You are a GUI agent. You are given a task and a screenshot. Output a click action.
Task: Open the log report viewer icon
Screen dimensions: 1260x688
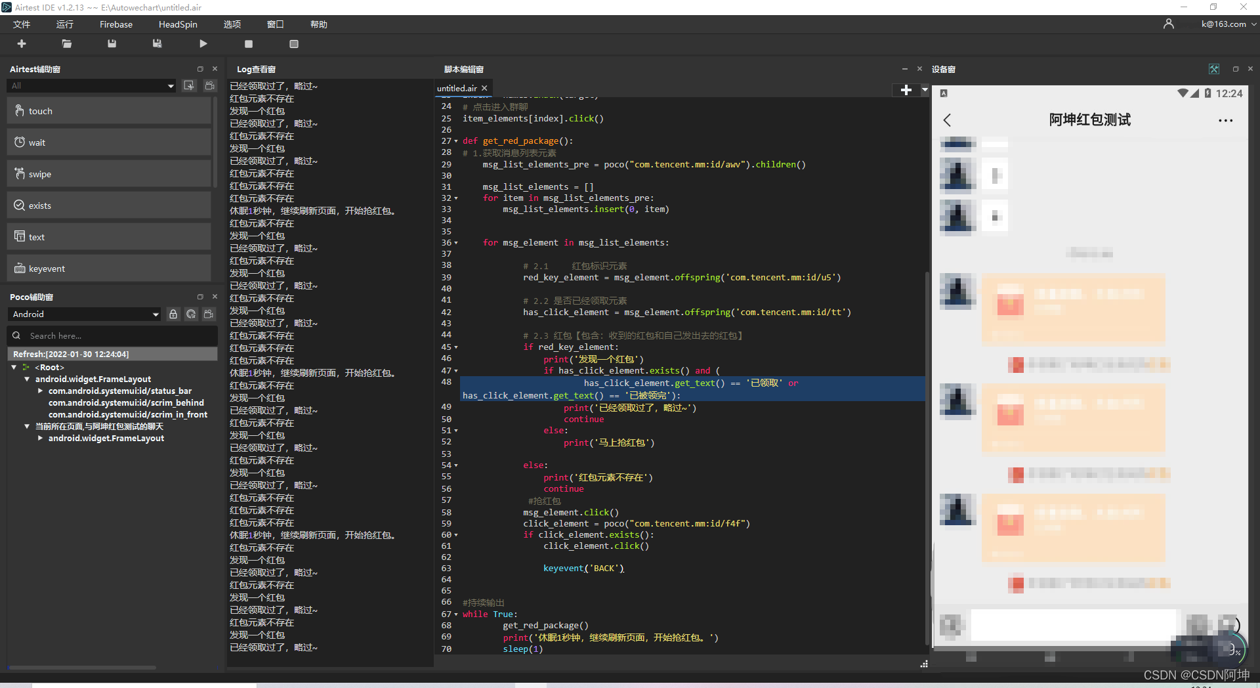pos(293,44)
